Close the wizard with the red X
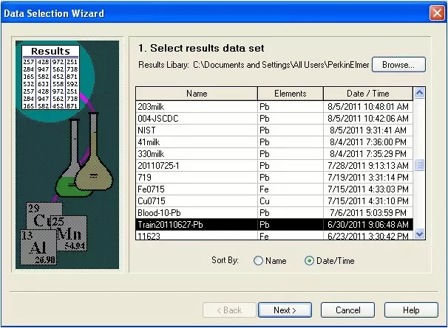 (x=435, y=13)
